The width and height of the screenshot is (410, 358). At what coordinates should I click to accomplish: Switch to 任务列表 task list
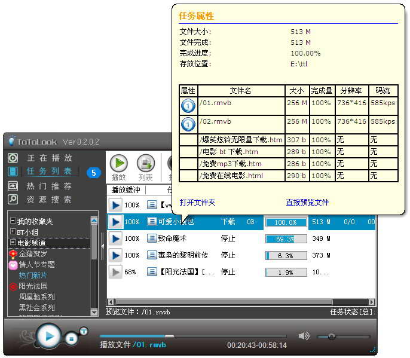click(x=49, y=172)
